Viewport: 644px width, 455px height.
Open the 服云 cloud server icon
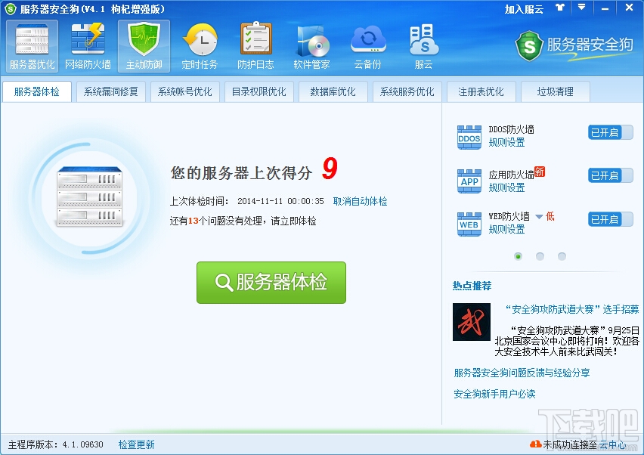click(423, 46)
